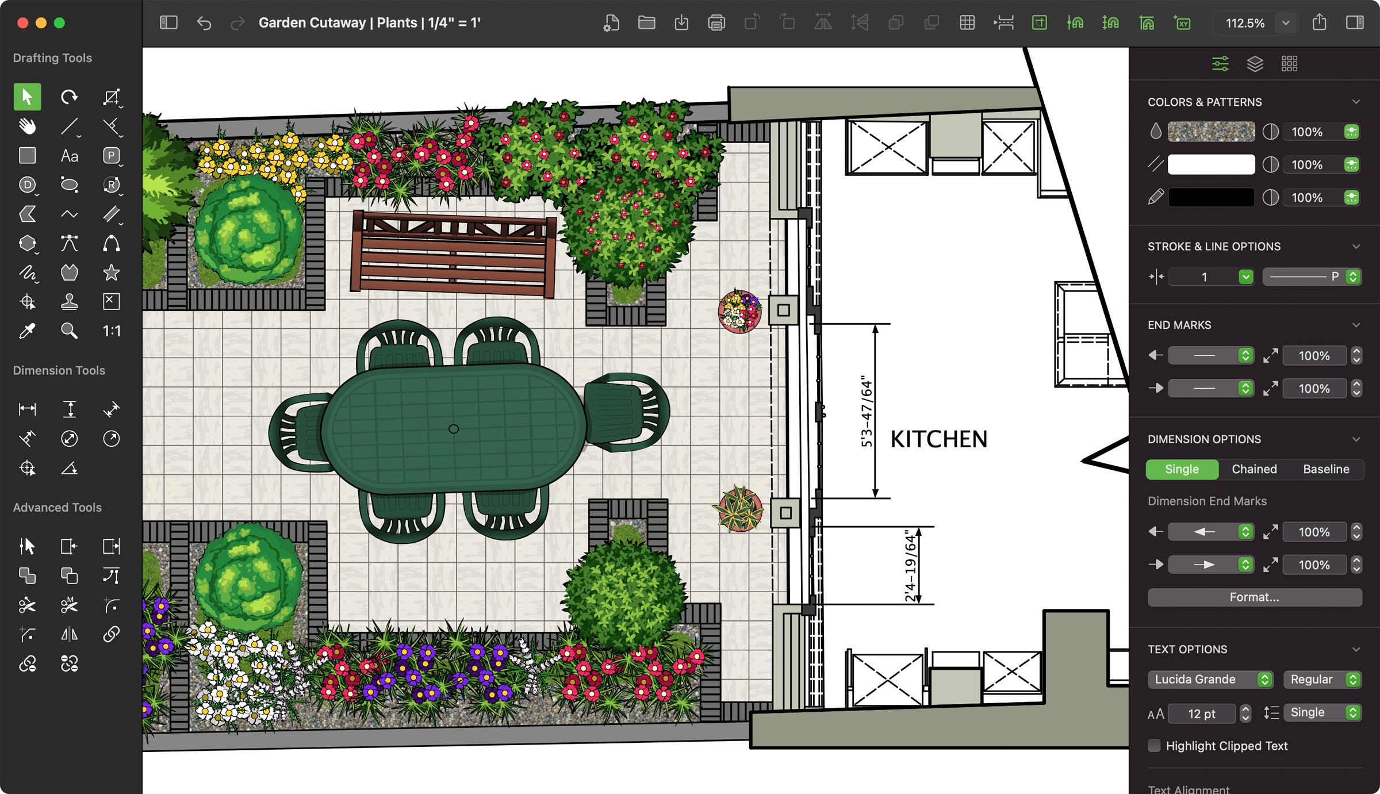
Task: Click the Format button in Dimension Options
Action: (x=1254, y=596)
